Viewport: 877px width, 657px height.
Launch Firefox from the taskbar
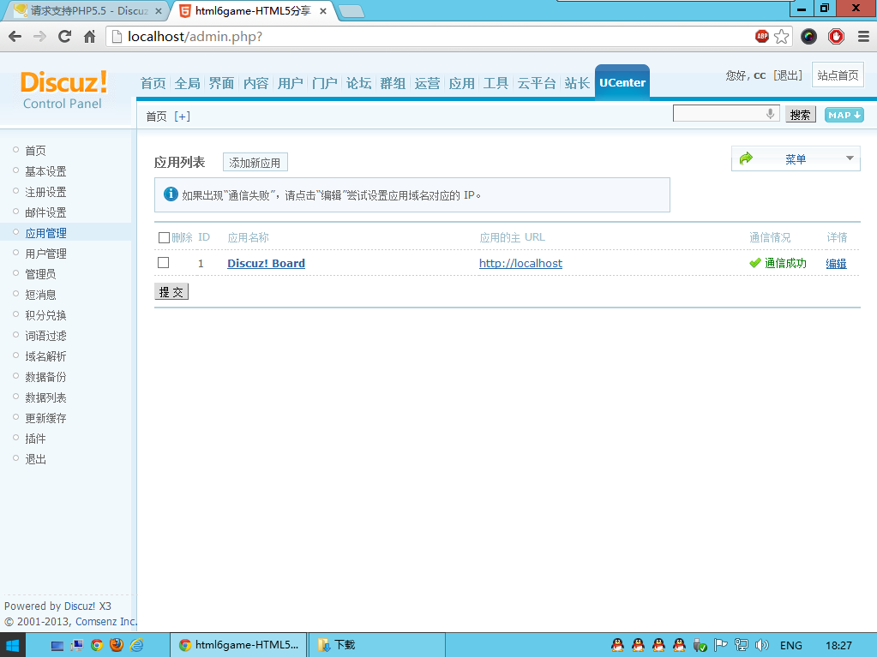click(117, 645)
